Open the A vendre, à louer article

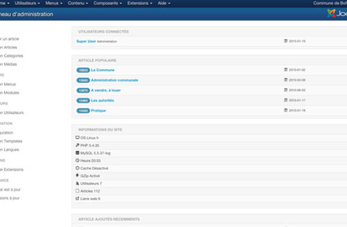coord(106,90)
